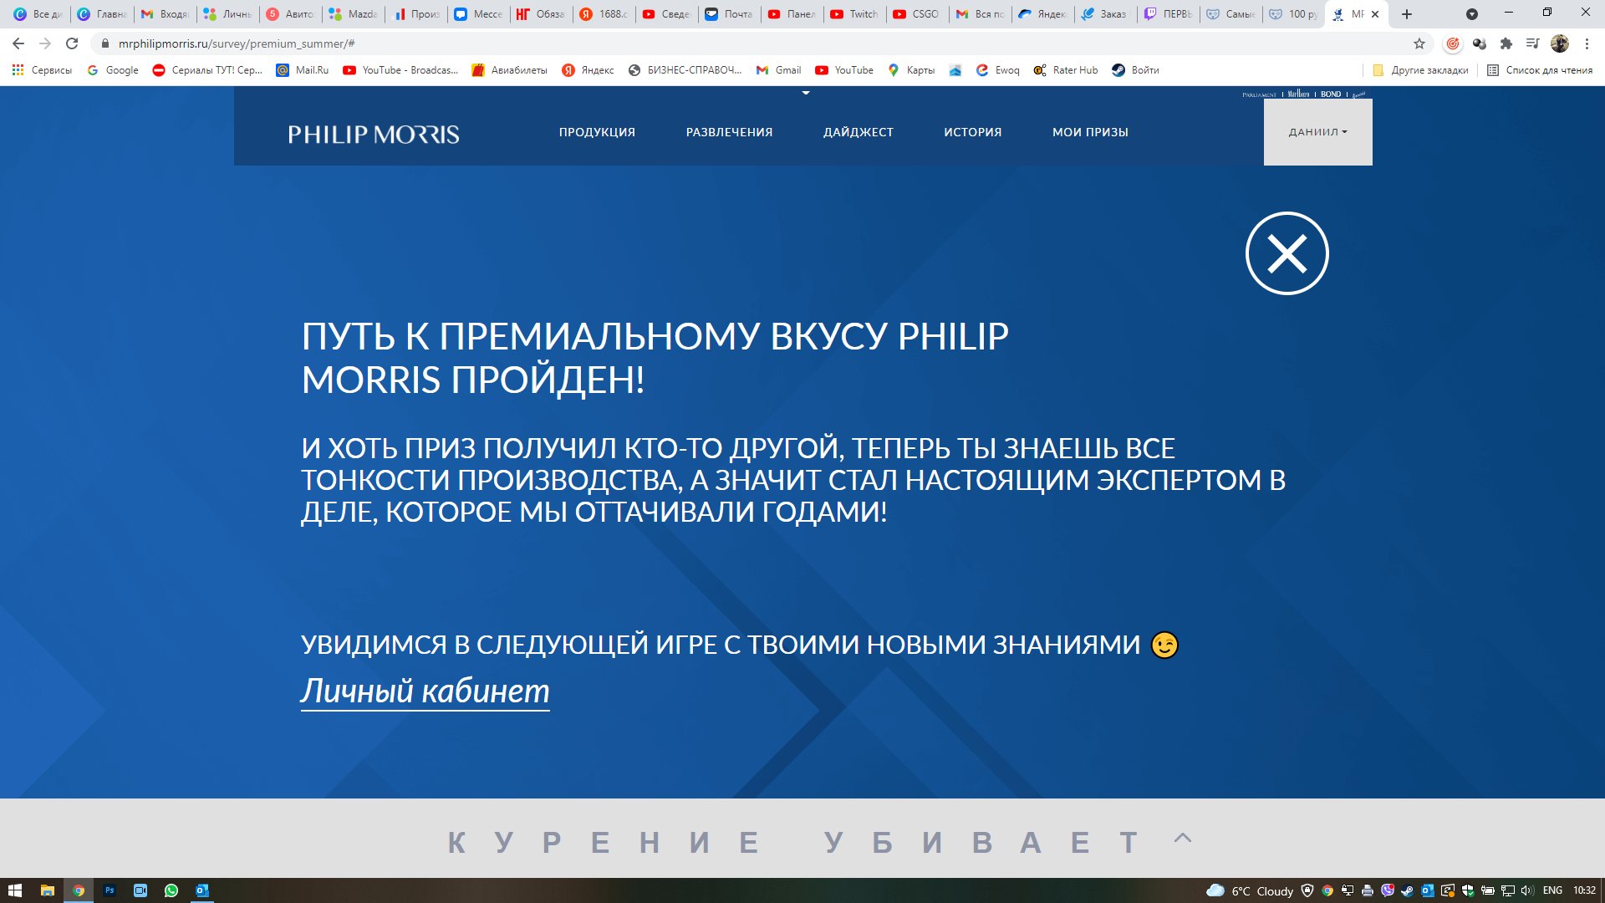Open the Google bookmark
Viewport: 1605px width, 903px height.
(113, 70)
